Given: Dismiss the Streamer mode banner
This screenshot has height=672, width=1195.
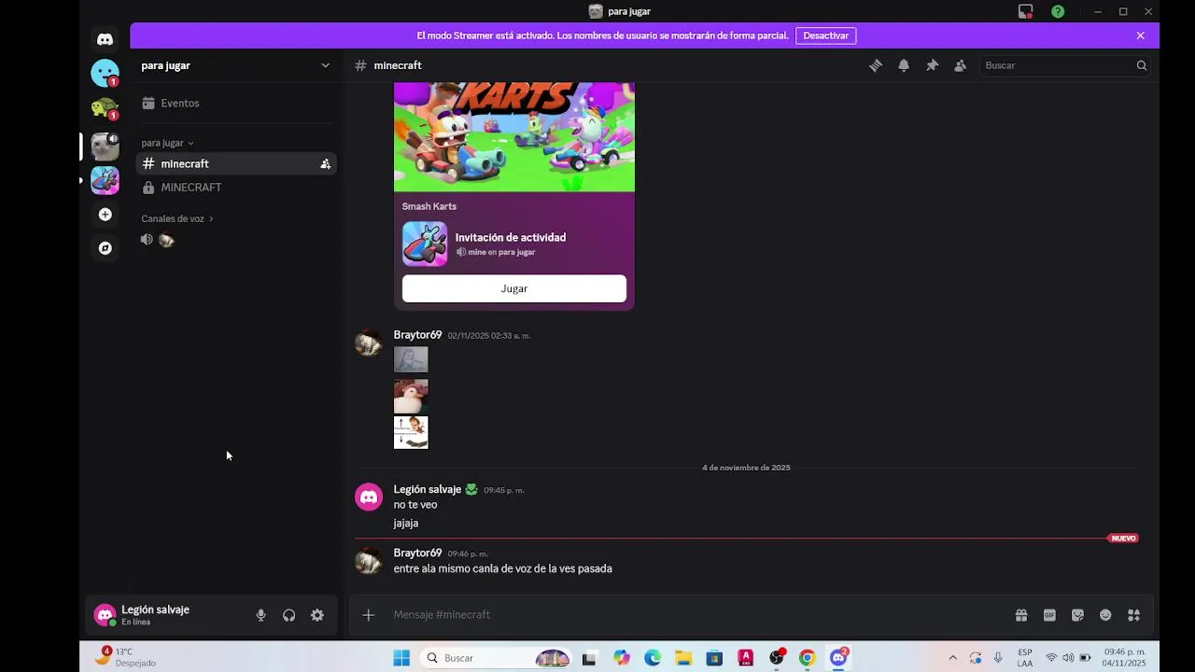Looking at the screenshot, I should (x=1140, y=35).
